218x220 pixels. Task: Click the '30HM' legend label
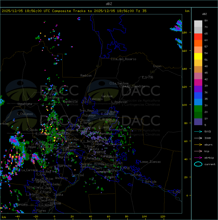(208, 138)
